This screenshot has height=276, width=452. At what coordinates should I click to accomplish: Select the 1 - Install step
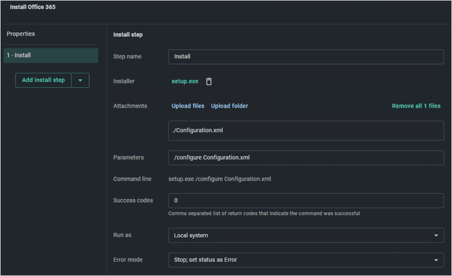click(51, 55)
